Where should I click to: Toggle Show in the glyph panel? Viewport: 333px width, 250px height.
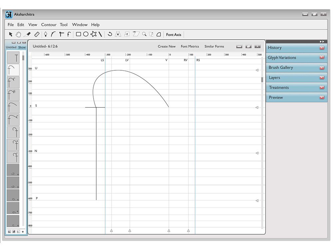point(22,47)
